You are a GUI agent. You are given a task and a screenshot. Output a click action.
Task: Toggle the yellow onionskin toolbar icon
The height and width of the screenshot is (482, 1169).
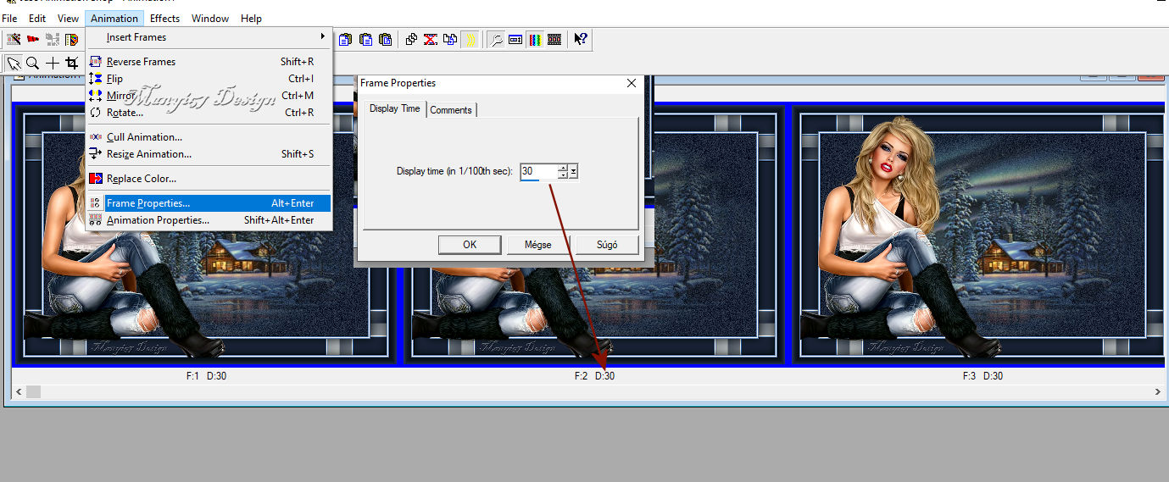click(x=471, y=39)
